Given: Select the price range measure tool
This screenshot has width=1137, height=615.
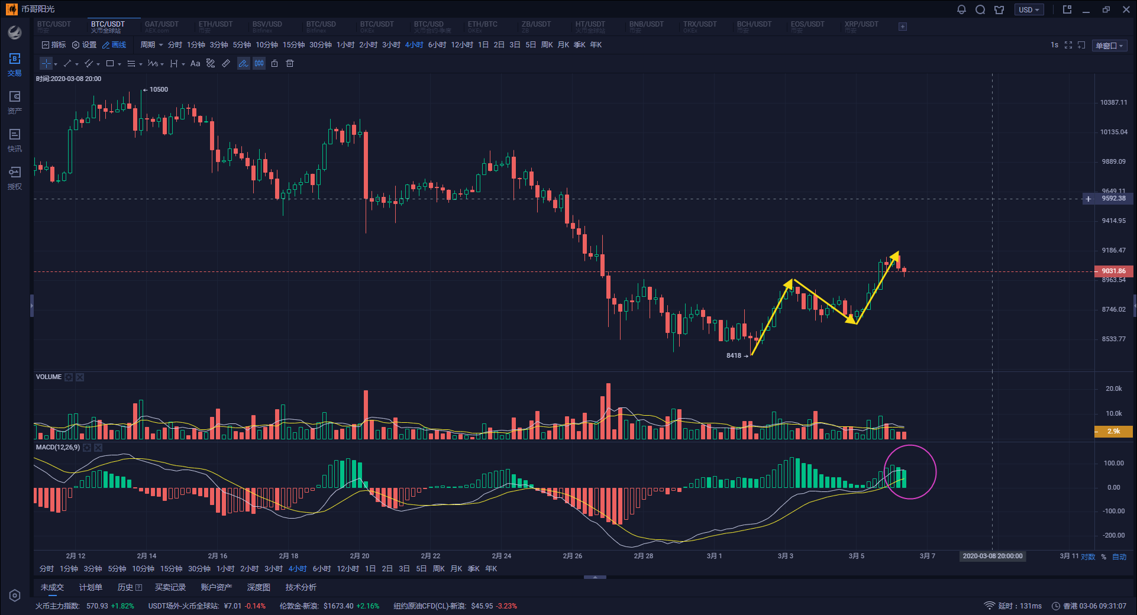Looking at the screenshot, I should click(x=174, y=63).
